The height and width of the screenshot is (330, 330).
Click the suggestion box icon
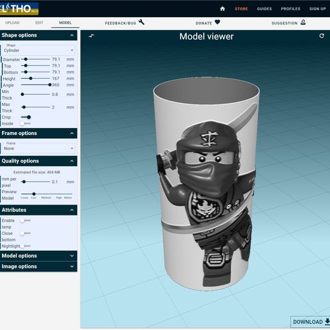point(303,22)
